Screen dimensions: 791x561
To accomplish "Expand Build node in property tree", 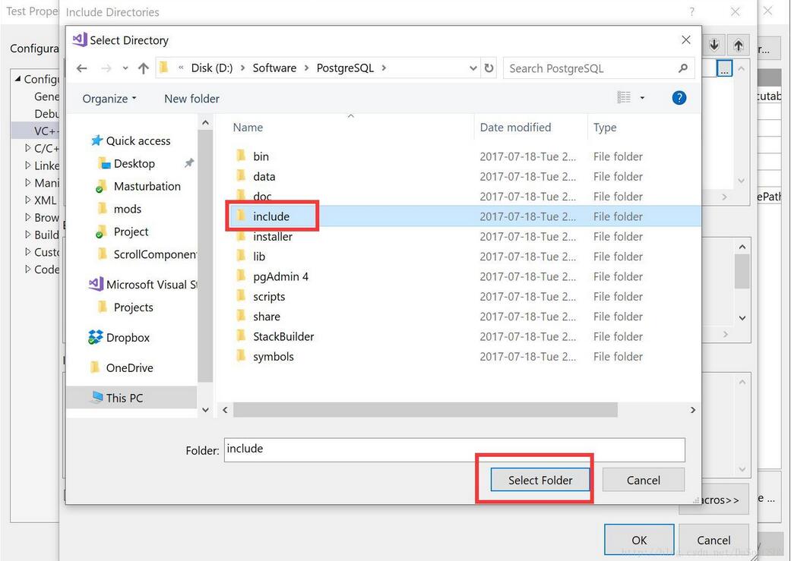I will [x=28, y=235].
